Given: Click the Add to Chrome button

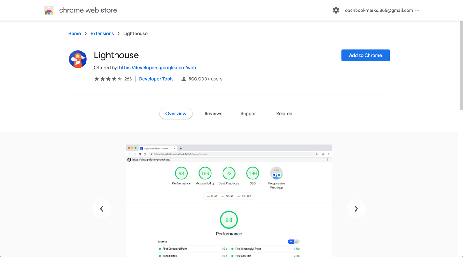Looking at the screenshot, I should pyautogui.click(x=365, y=55).
